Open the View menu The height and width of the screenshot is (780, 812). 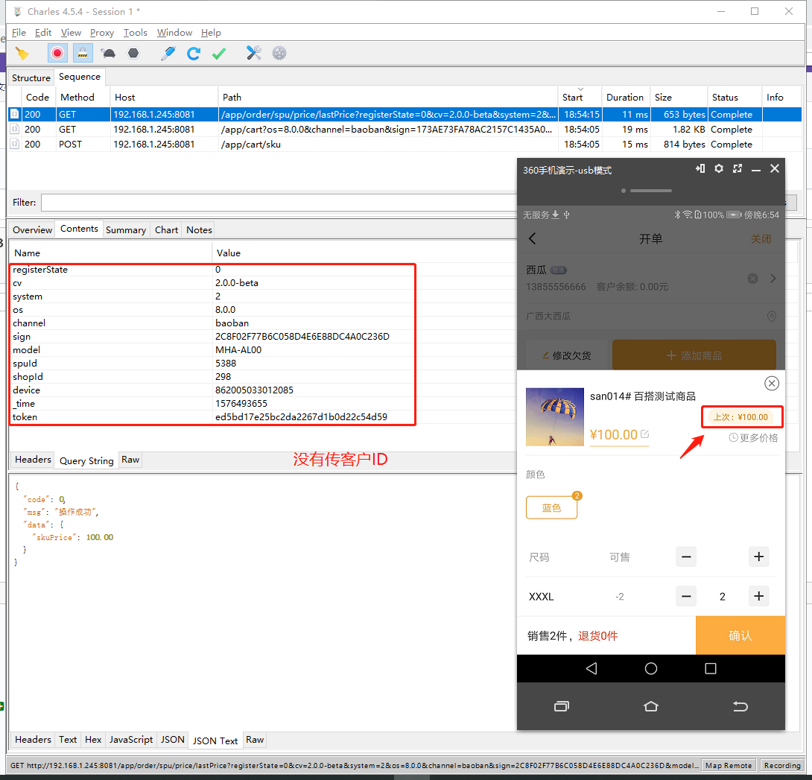pos(71,33)
